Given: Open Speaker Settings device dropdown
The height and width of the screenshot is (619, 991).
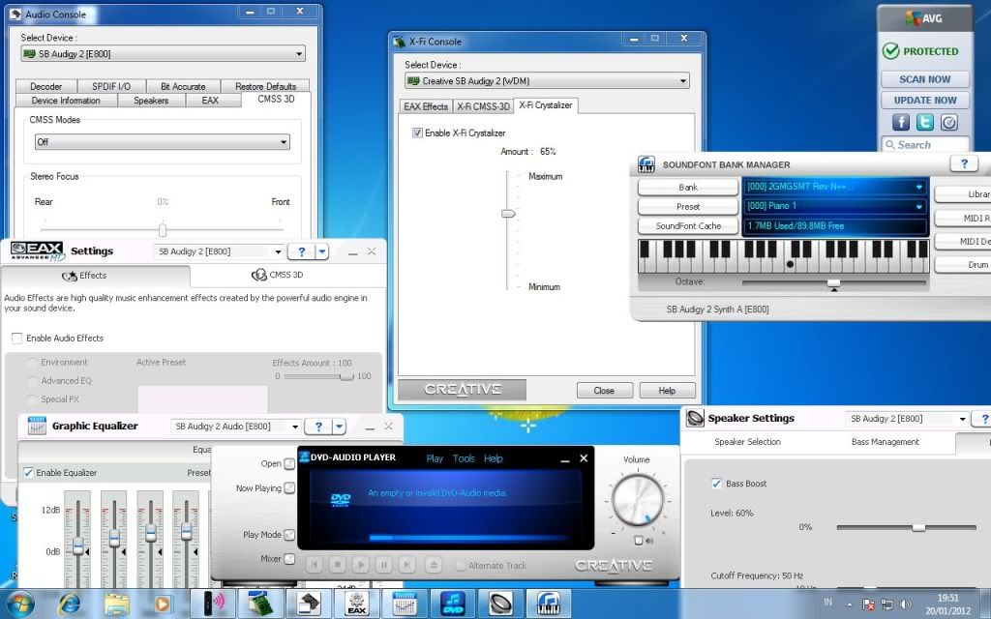Looking at the screenshot, I should click(x=907, y=418).
